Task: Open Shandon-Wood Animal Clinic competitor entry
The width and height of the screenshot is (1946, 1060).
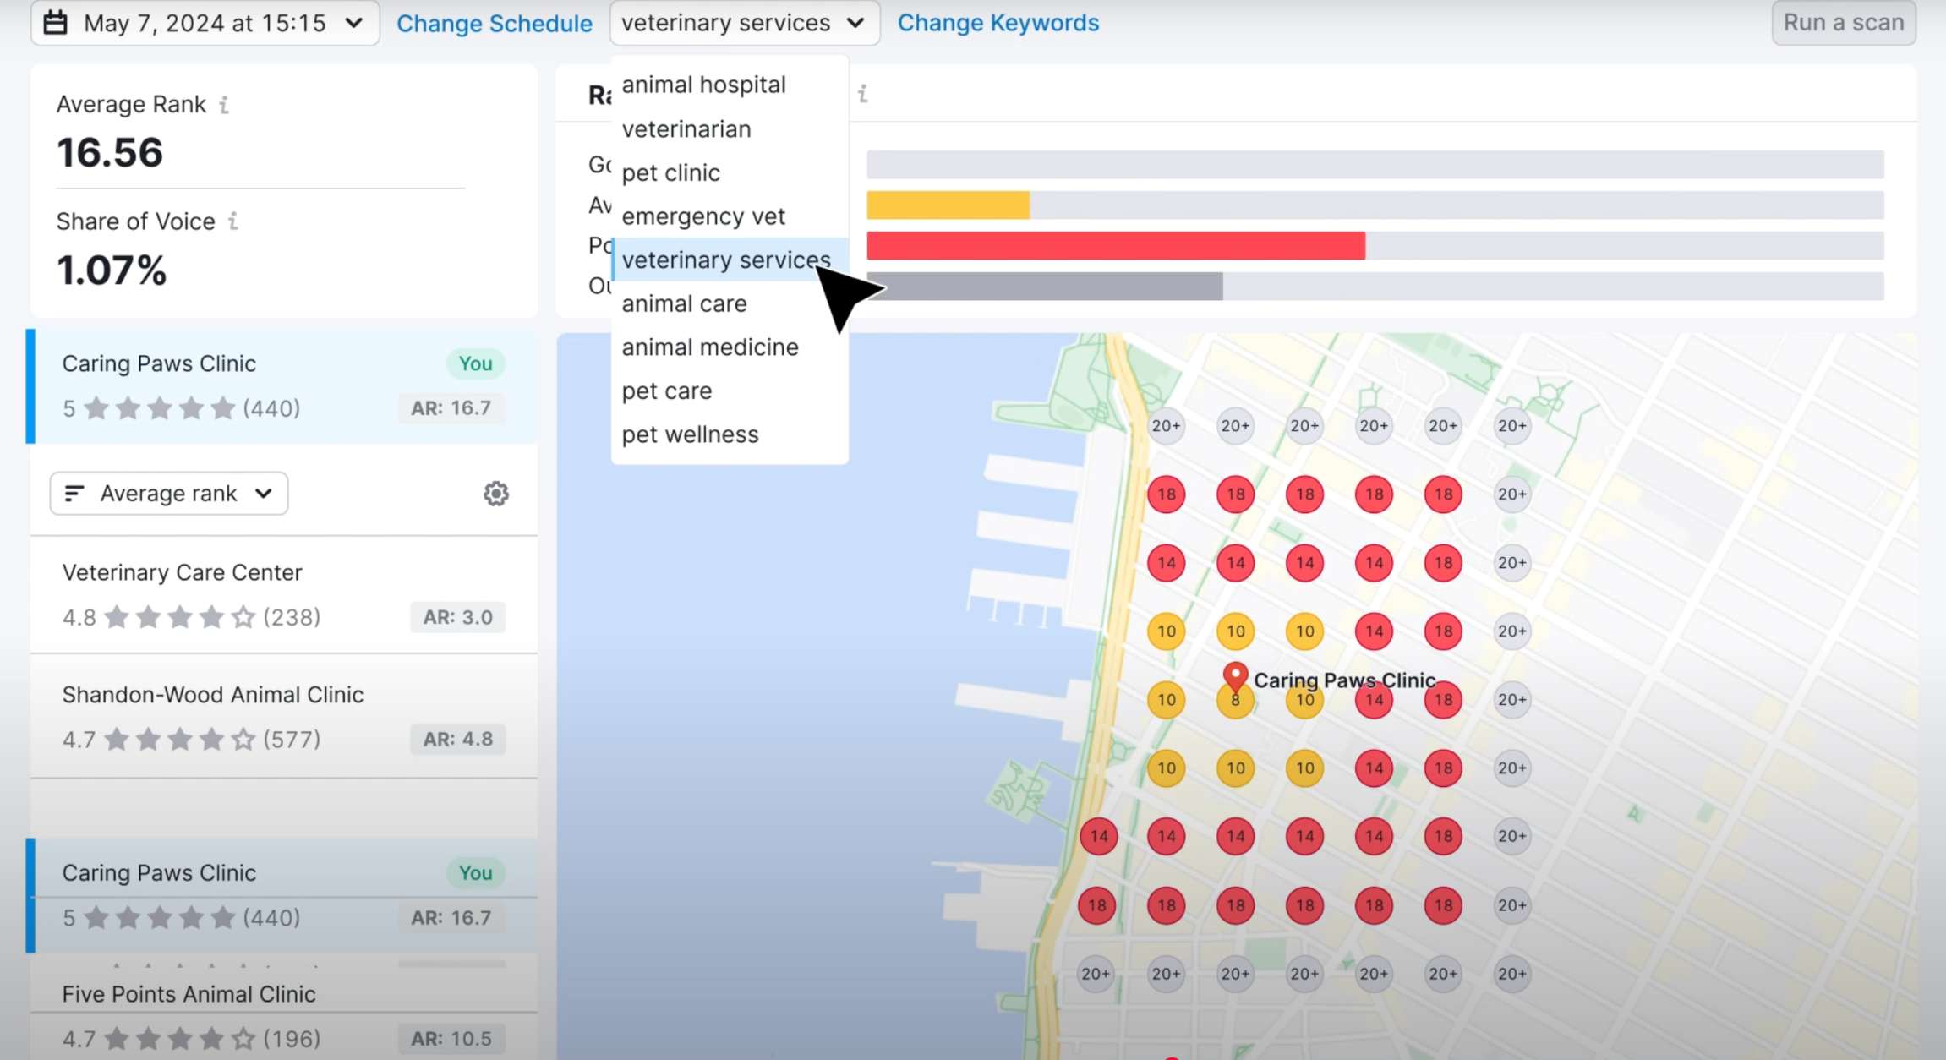Action: [x=284, y=716]
